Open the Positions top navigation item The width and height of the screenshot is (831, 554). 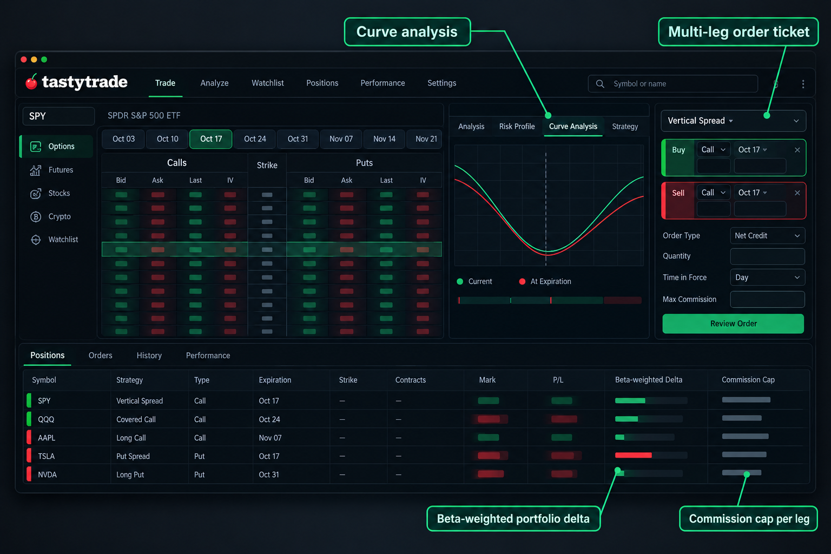pos(322,83)
